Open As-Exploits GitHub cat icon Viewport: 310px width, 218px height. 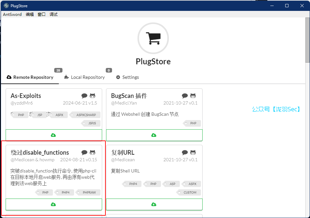[x=93, y=96]
